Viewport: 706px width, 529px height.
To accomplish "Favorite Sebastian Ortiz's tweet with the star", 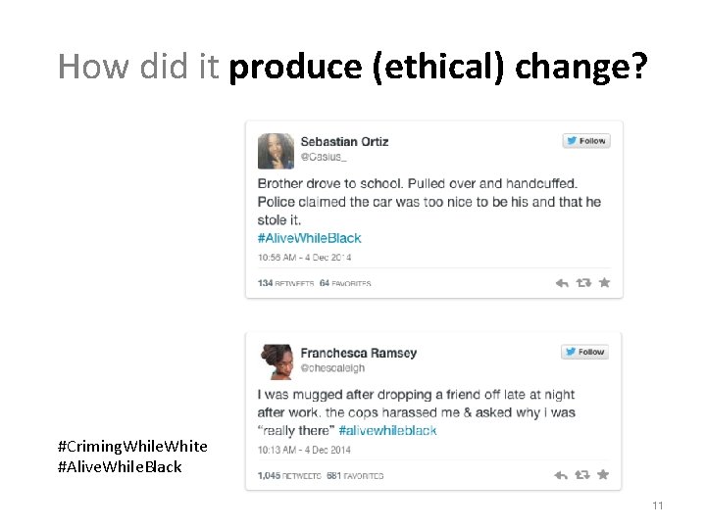I will (x=604, y=283).
